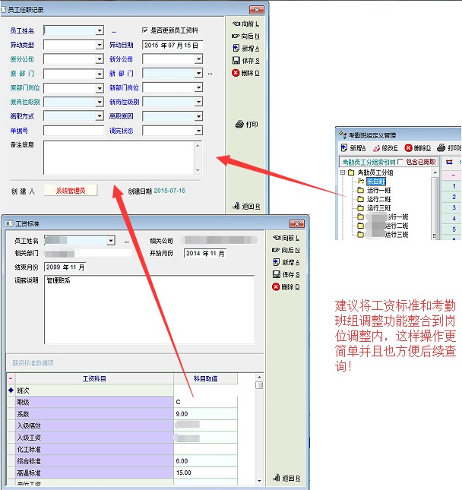Image resolution: width=462 pixels, height=490 pixels.
Task: Click 删除D in 考勤班组定义管理 toolbar
Action: pyautogui.click(x=418, y=148)
